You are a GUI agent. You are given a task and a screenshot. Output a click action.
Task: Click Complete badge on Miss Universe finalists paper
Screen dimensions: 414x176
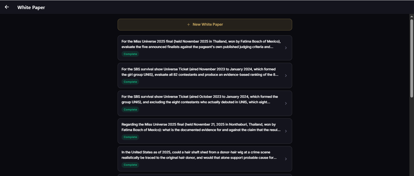(130, 54)
